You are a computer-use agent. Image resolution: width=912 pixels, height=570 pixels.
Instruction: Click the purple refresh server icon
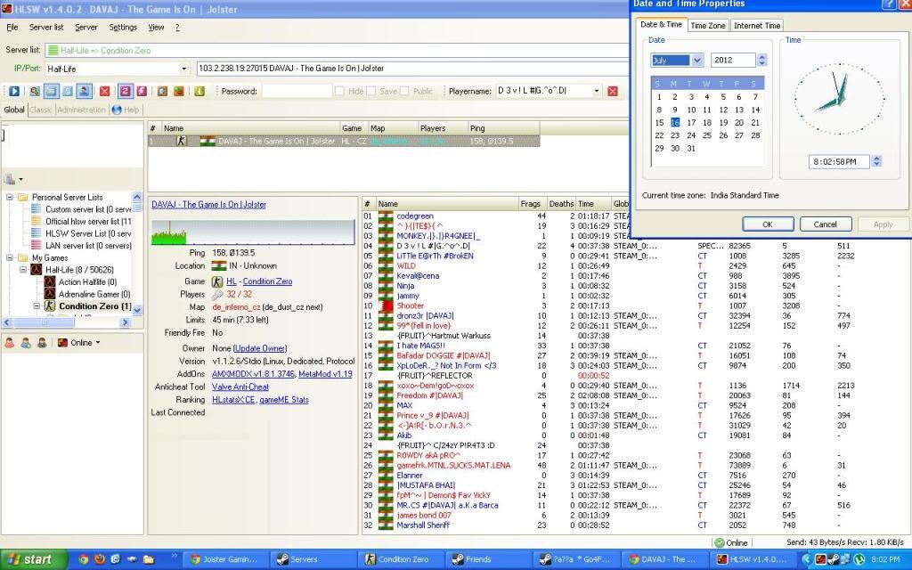125,92
